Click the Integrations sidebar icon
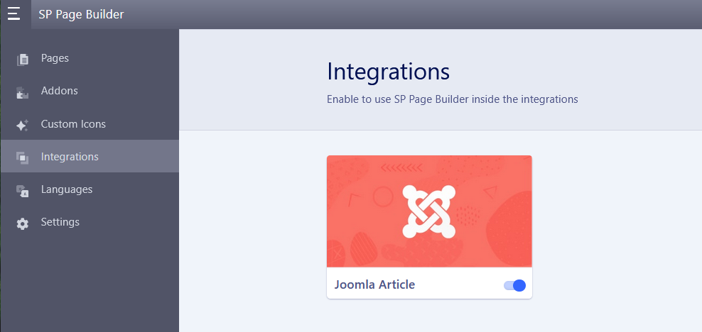The image size is (702, 332). tap(23, 157)
